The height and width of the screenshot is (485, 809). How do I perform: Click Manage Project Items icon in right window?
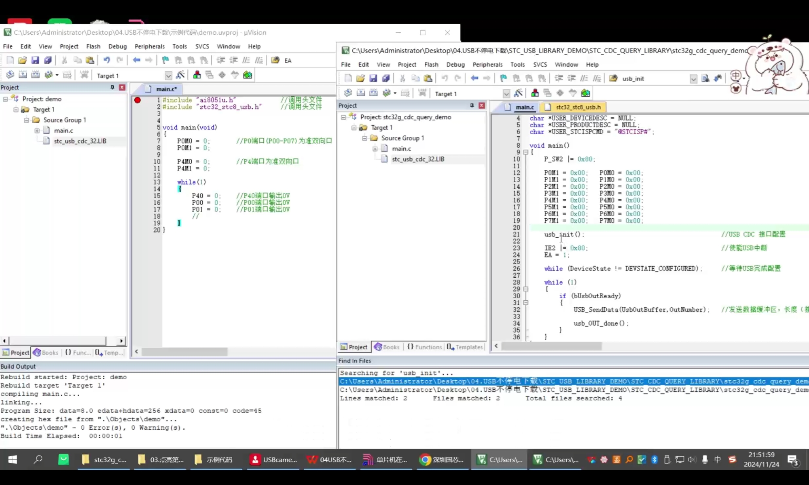(x=535, y=93)
